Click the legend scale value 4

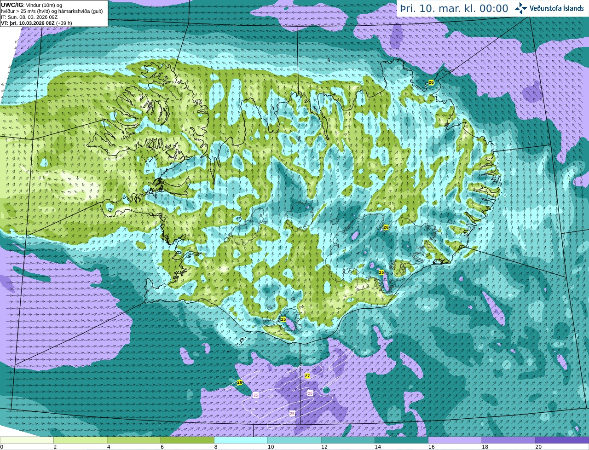click(x=109, y=447)
